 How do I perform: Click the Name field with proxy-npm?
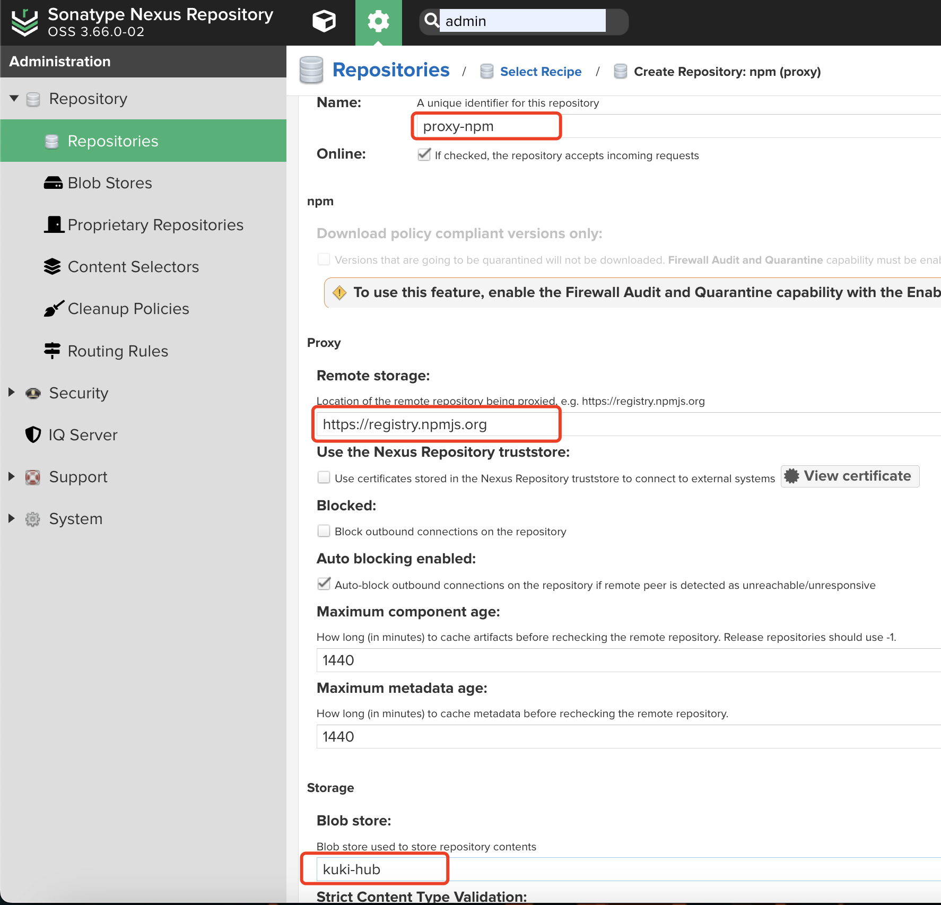coord(679,126)
